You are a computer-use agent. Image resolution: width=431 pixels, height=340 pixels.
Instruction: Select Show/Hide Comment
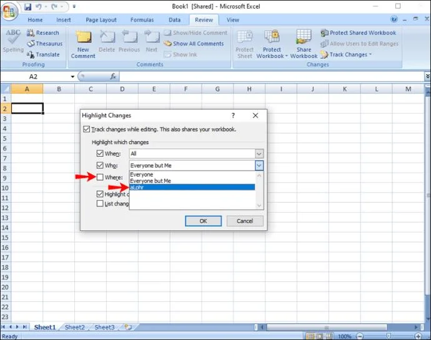[x=196, y=32]
